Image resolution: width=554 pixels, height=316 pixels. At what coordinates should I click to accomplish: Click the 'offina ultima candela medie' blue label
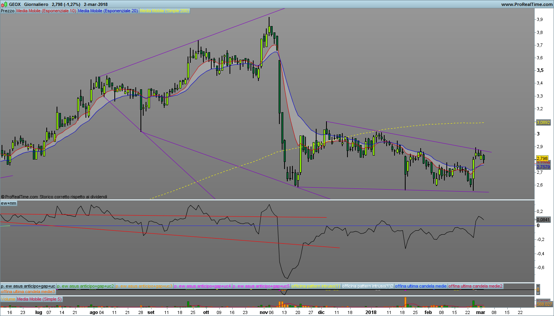click(x=421, y=286)
